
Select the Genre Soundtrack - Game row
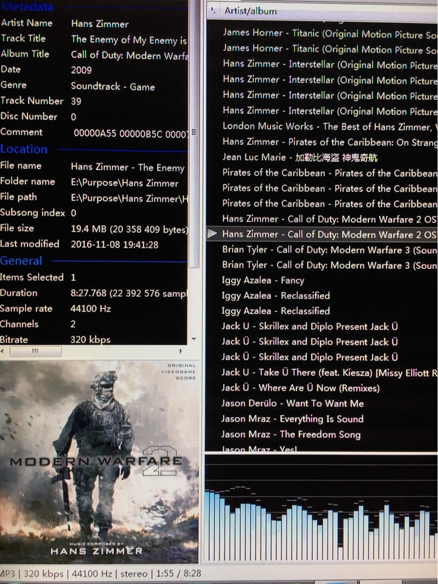[94, 86]
